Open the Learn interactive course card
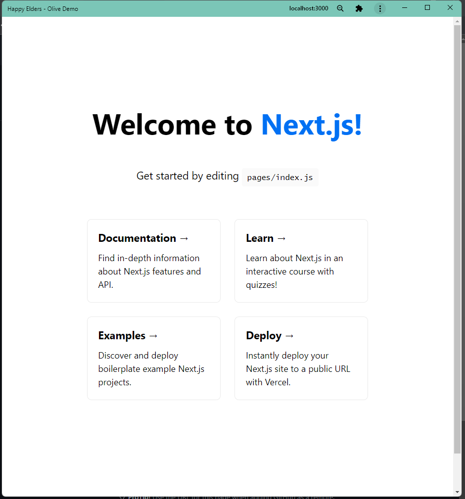The height and width of the screenshot is (499, 465). 301,261
